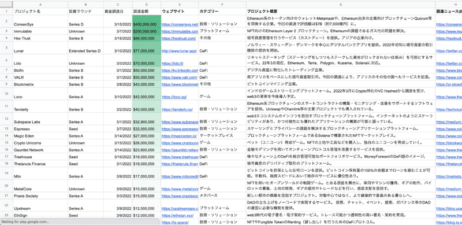Screen dimensions: 462x225
Task: Select row 10 header
Action: pos(6,94)
